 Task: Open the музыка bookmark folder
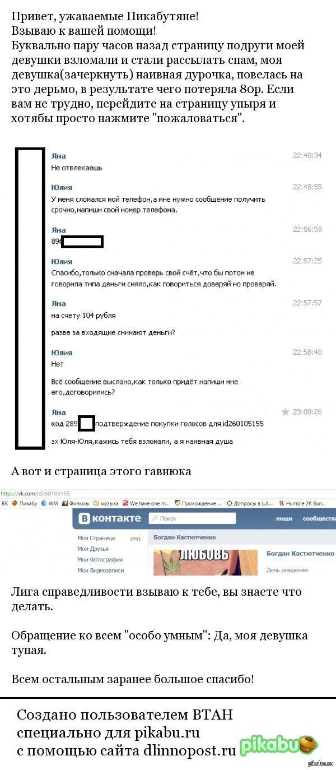point(106,503)
